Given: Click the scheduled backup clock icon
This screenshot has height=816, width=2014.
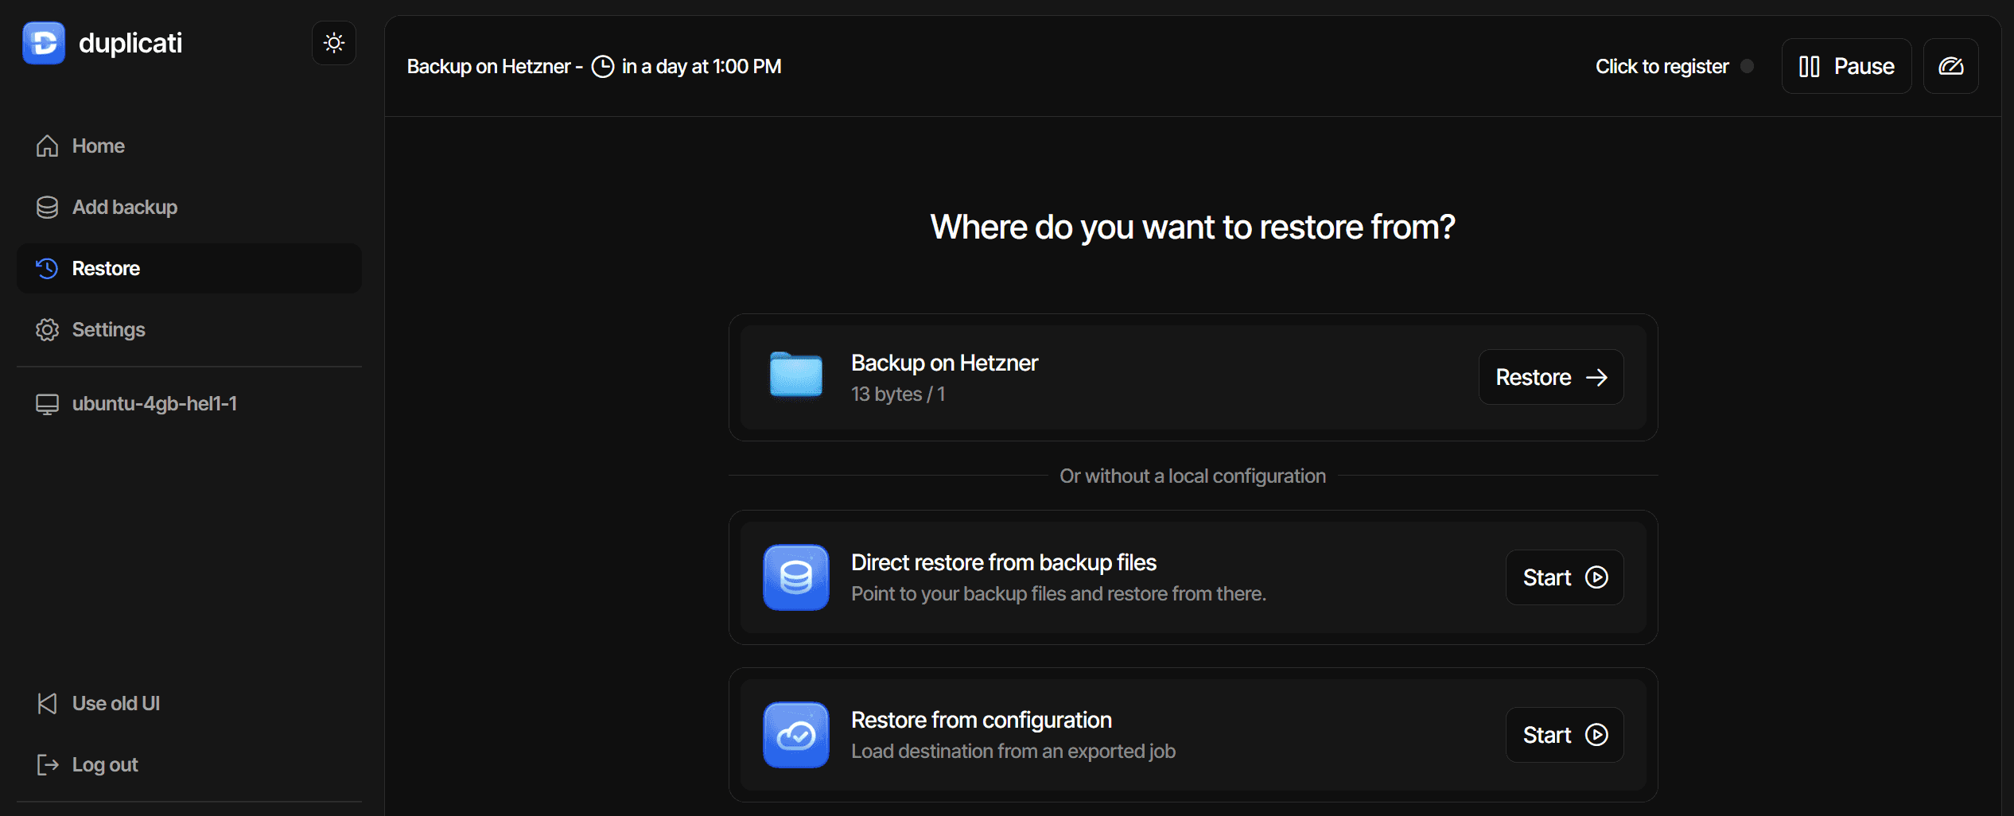Looking at the screenshot, I should click(603, 67).
